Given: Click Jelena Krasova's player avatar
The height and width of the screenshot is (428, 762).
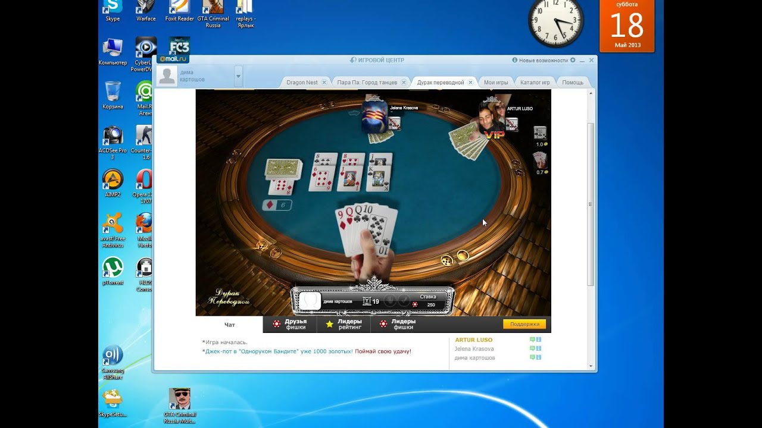Looking at the screenshot, I should click(x=375, y=117).
